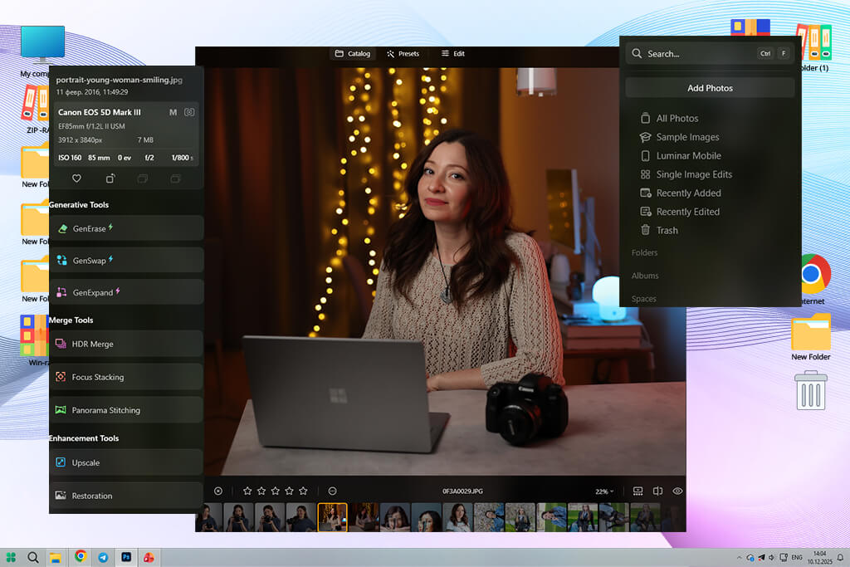850x567 pixels.
Task: Show Recently Added photos
Action: click(681, 193)
